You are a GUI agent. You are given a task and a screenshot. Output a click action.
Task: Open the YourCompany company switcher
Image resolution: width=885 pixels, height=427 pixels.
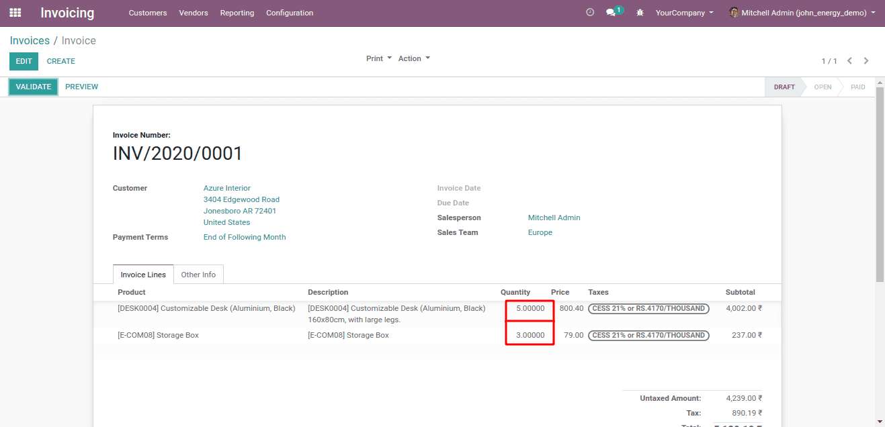point(685,13)
